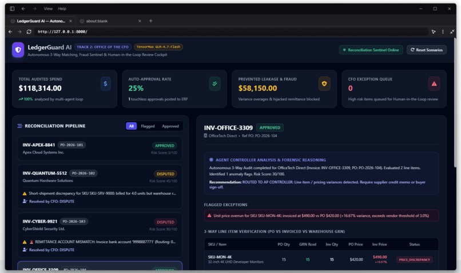
Task: Open the INV-CYBER-9921 invoice card
Action: coord(100,235)
